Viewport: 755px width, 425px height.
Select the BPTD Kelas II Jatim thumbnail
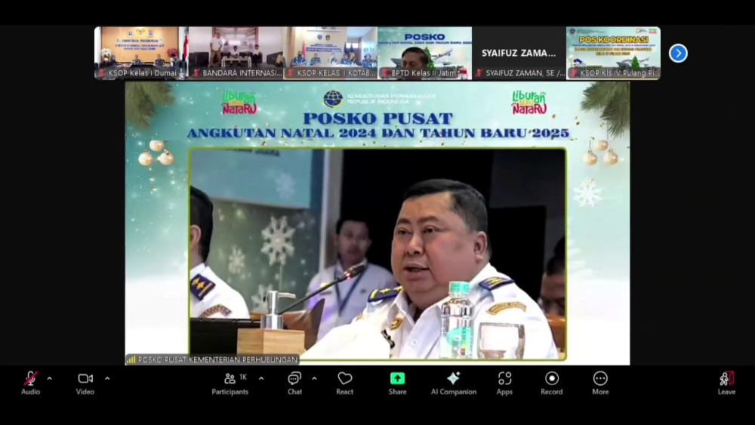point(424,52)
